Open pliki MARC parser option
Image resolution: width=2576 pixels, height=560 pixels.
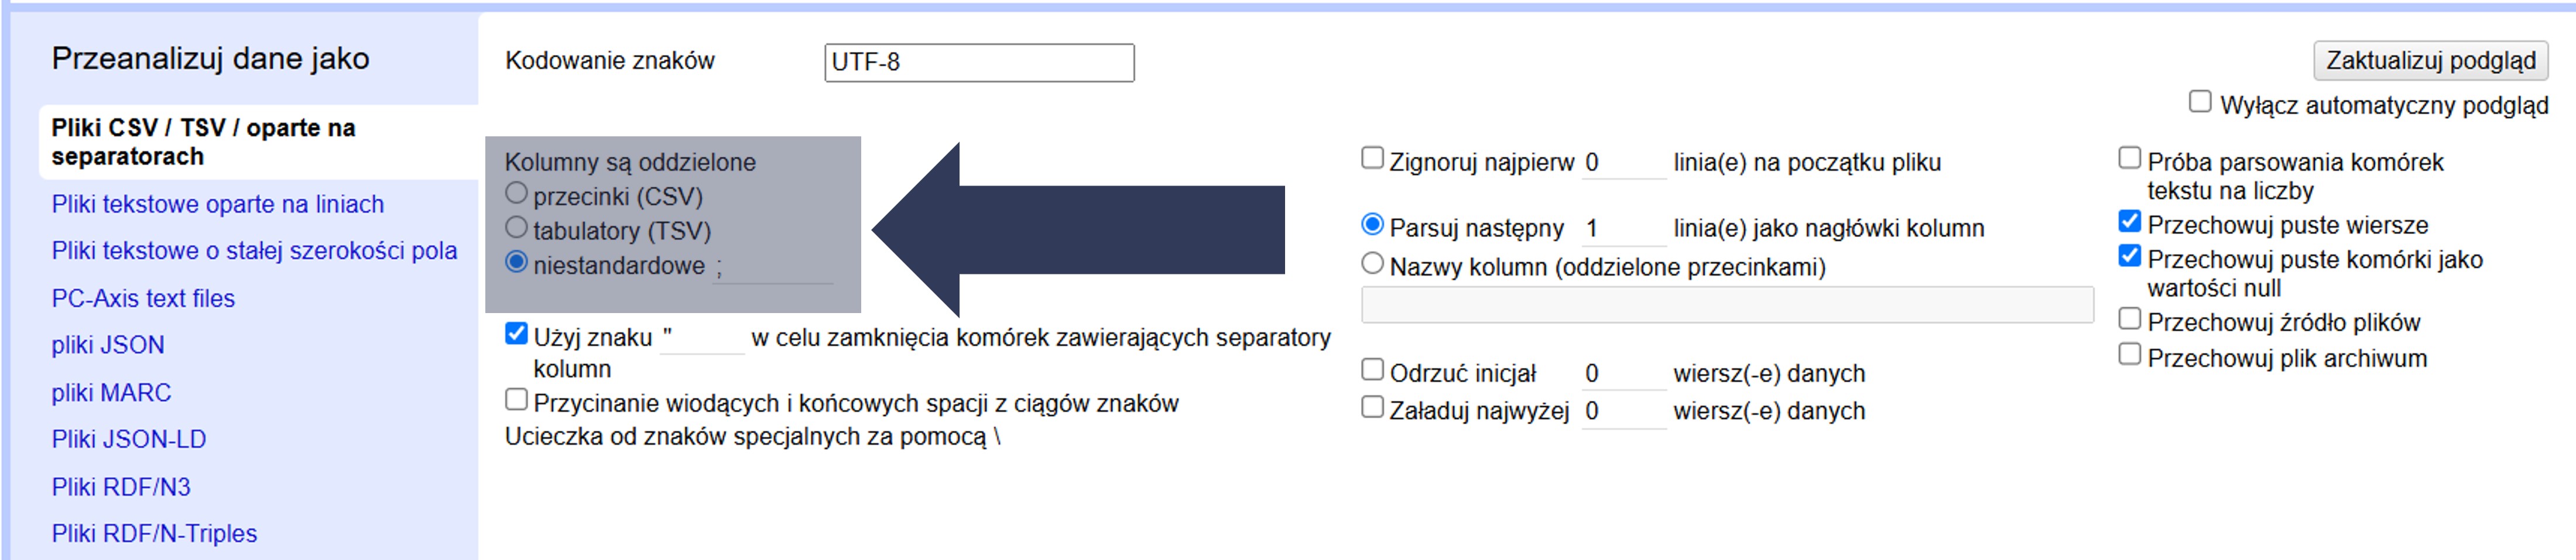click(x=111, y=393)
